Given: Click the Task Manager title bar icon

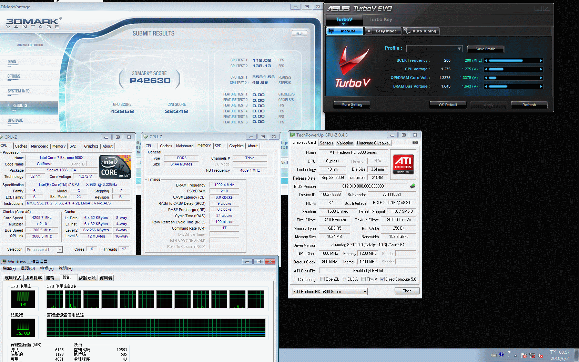Looking at the screenshot, I should click(4, 261).
